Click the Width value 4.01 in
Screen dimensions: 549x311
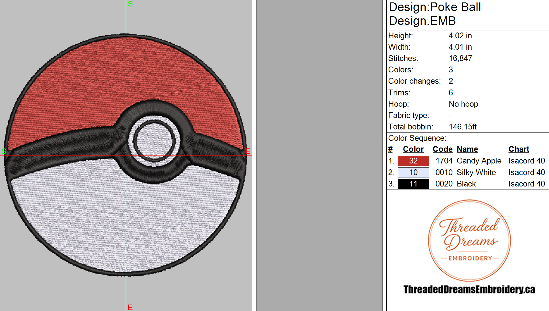(x=460, y=47)
